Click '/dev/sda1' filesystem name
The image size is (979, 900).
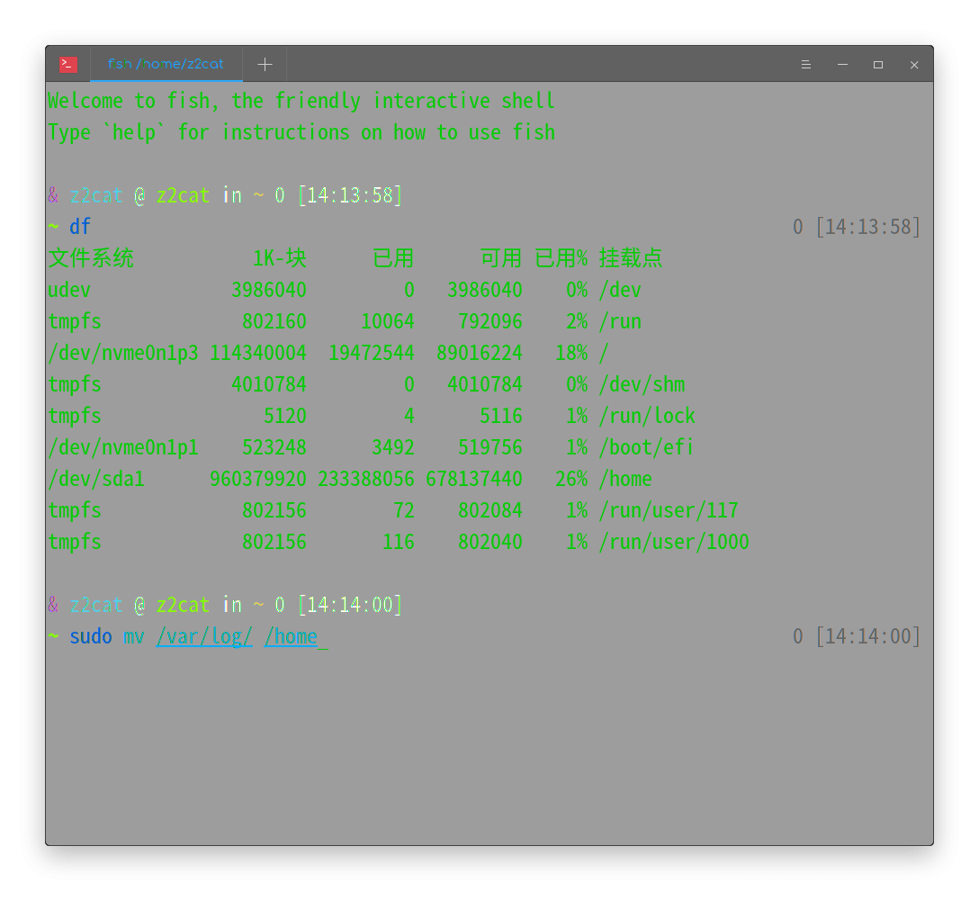pos(96,479)
